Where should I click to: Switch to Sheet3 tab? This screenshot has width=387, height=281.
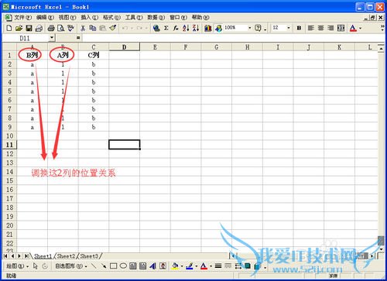(x=89, y=256)
